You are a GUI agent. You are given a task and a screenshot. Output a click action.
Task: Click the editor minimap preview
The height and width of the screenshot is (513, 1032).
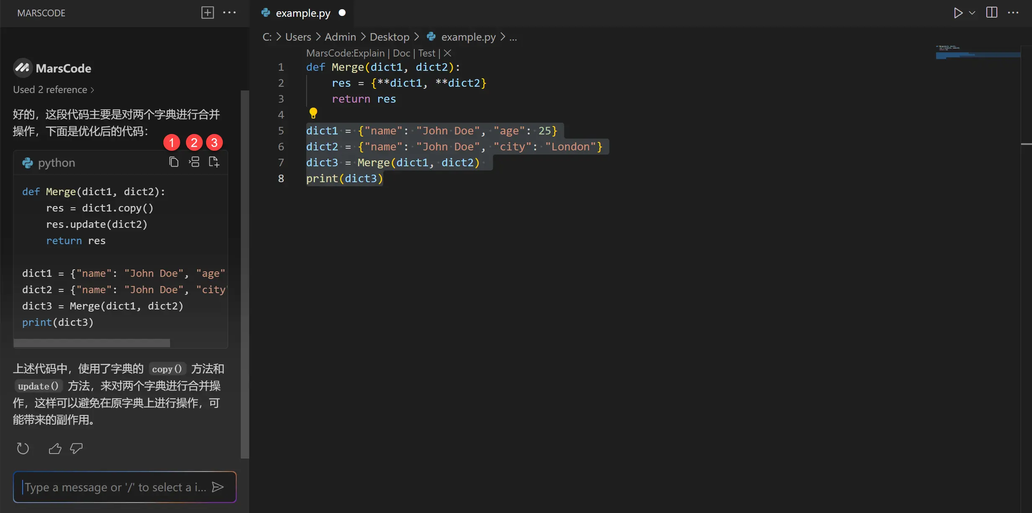(978, 52)
